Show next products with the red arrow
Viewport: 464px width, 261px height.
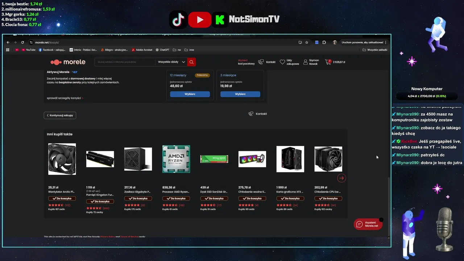coord(341,178)
